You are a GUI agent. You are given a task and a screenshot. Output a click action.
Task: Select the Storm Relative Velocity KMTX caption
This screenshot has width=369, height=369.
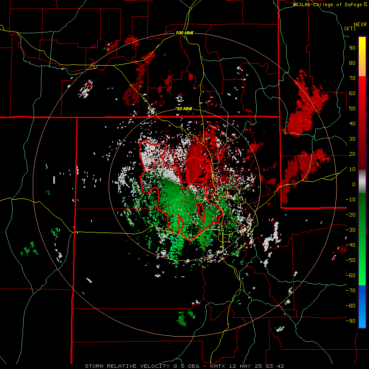pos(184,366)
